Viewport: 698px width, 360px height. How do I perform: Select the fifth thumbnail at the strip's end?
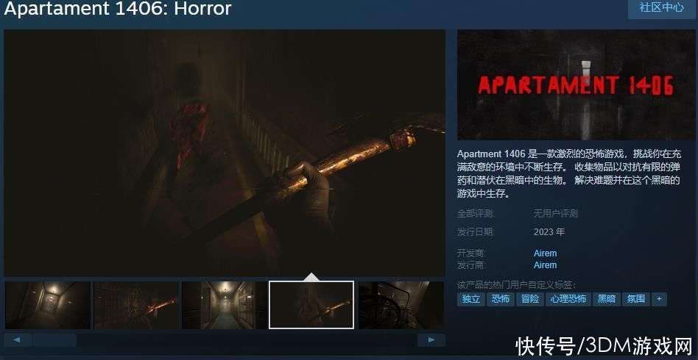pyautogui.click(x=401, y=305)
